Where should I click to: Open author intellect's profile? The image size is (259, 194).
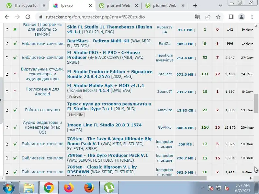(164, 74)
